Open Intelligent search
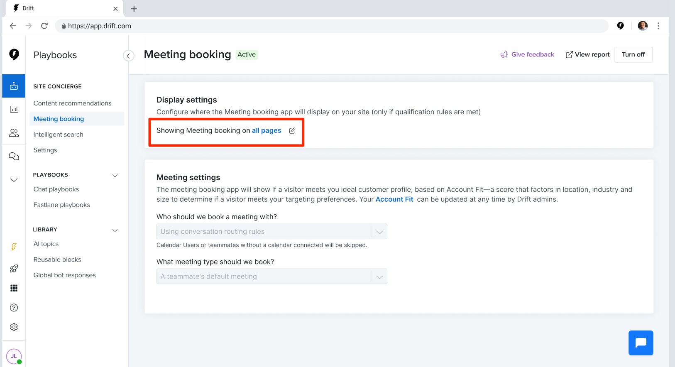Viewport: 675px width, 367px height. [x=58, y=135]
